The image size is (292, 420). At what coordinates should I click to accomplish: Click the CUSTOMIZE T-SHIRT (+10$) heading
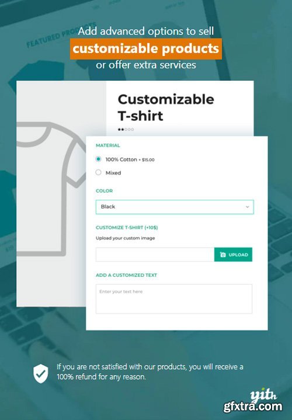click(x=127, y=227)
